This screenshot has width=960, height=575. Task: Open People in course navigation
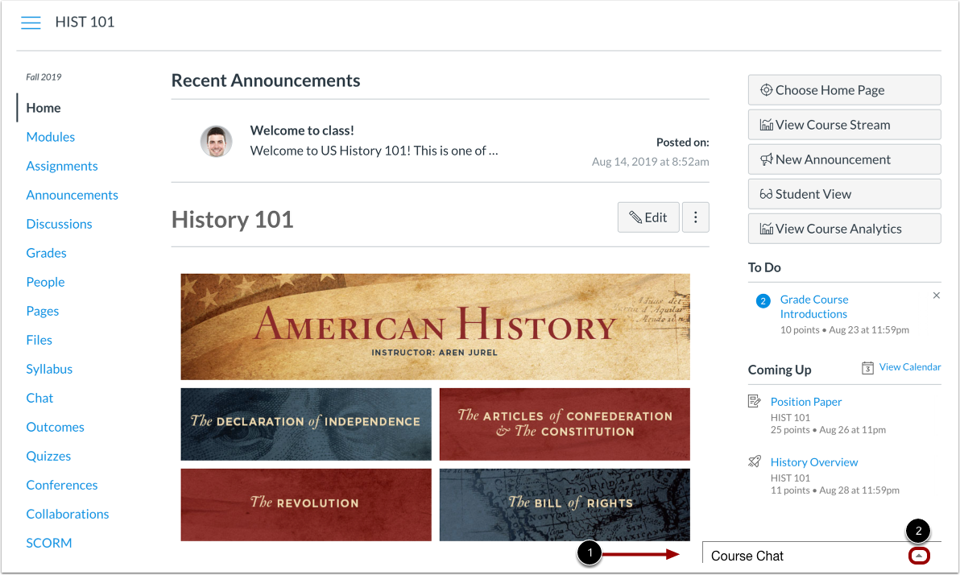(x=45, y=282)
